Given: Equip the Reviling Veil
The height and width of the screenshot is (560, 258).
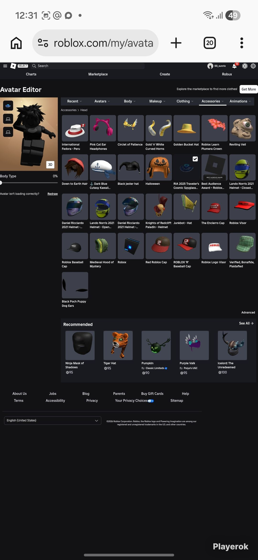Looking at the screenshot, I should coord(243,128).
